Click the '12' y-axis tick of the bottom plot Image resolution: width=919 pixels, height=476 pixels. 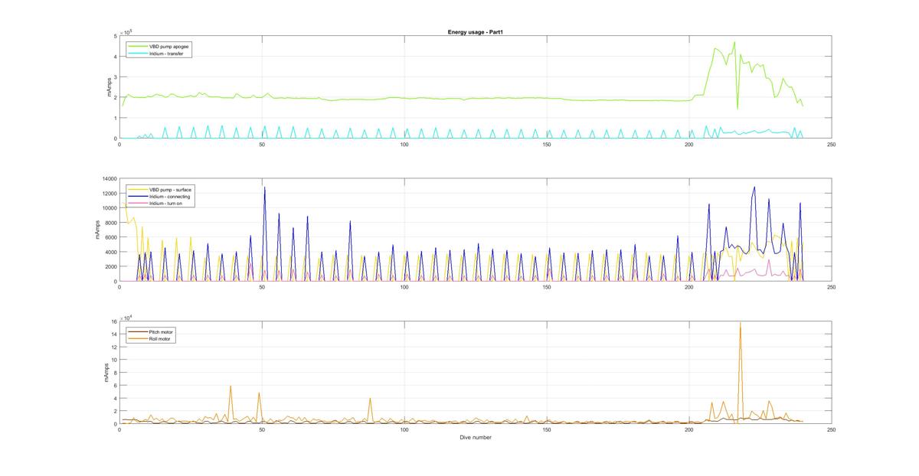click(x=113, y=347)
